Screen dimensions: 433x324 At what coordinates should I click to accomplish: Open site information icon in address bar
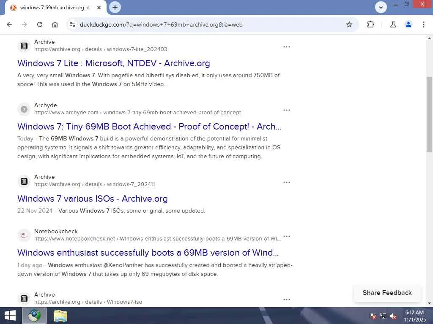pos(72,24)
